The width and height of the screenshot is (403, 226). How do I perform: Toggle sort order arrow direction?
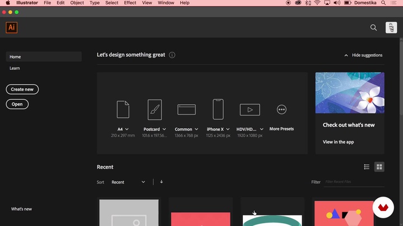pyautogui.click(x=162, y=182)
